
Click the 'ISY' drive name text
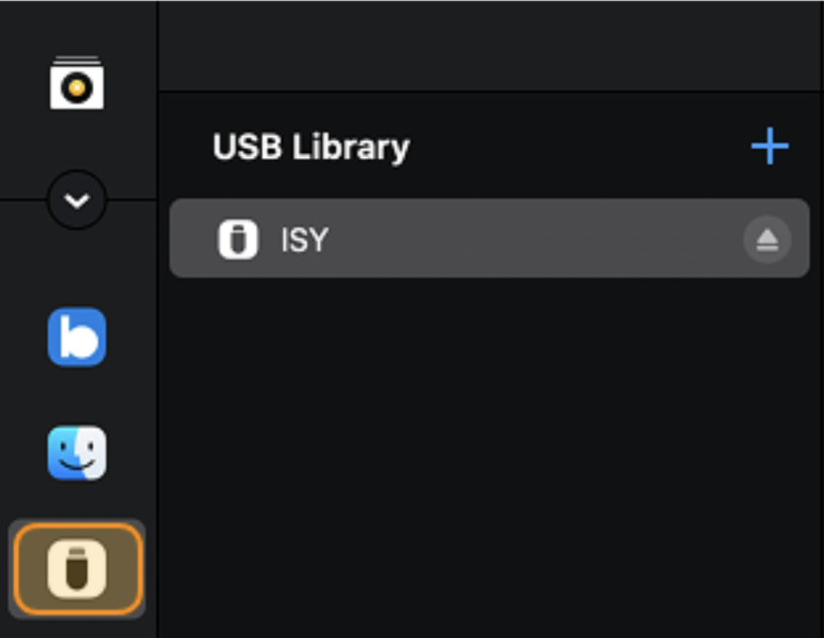pyautogui.click(x=304, y=240)
